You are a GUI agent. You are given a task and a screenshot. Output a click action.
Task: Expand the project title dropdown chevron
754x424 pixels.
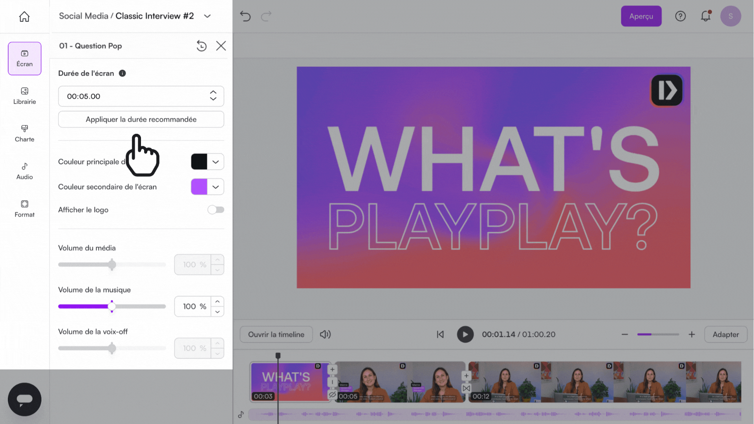(x=207, y=16)
